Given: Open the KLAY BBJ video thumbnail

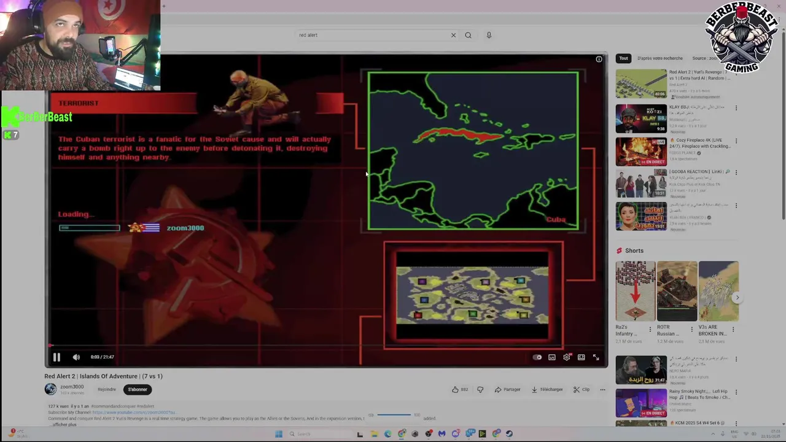Looking at the screenshot, I should point(641,118).
